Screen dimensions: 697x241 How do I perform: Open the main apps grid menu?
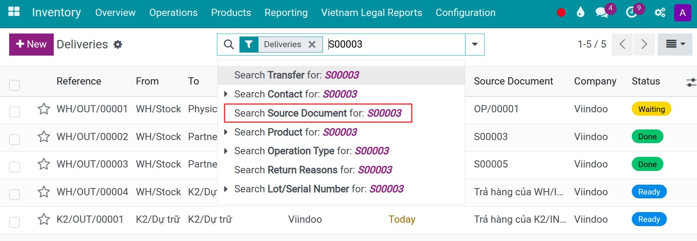[14, 12]
